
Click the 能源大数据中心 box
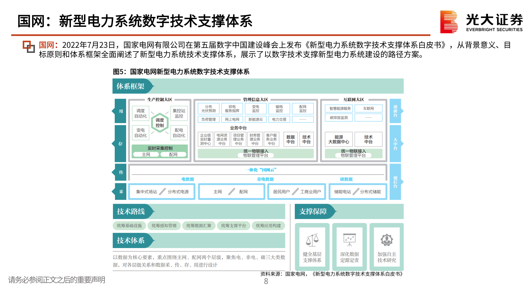coord(339,139)
